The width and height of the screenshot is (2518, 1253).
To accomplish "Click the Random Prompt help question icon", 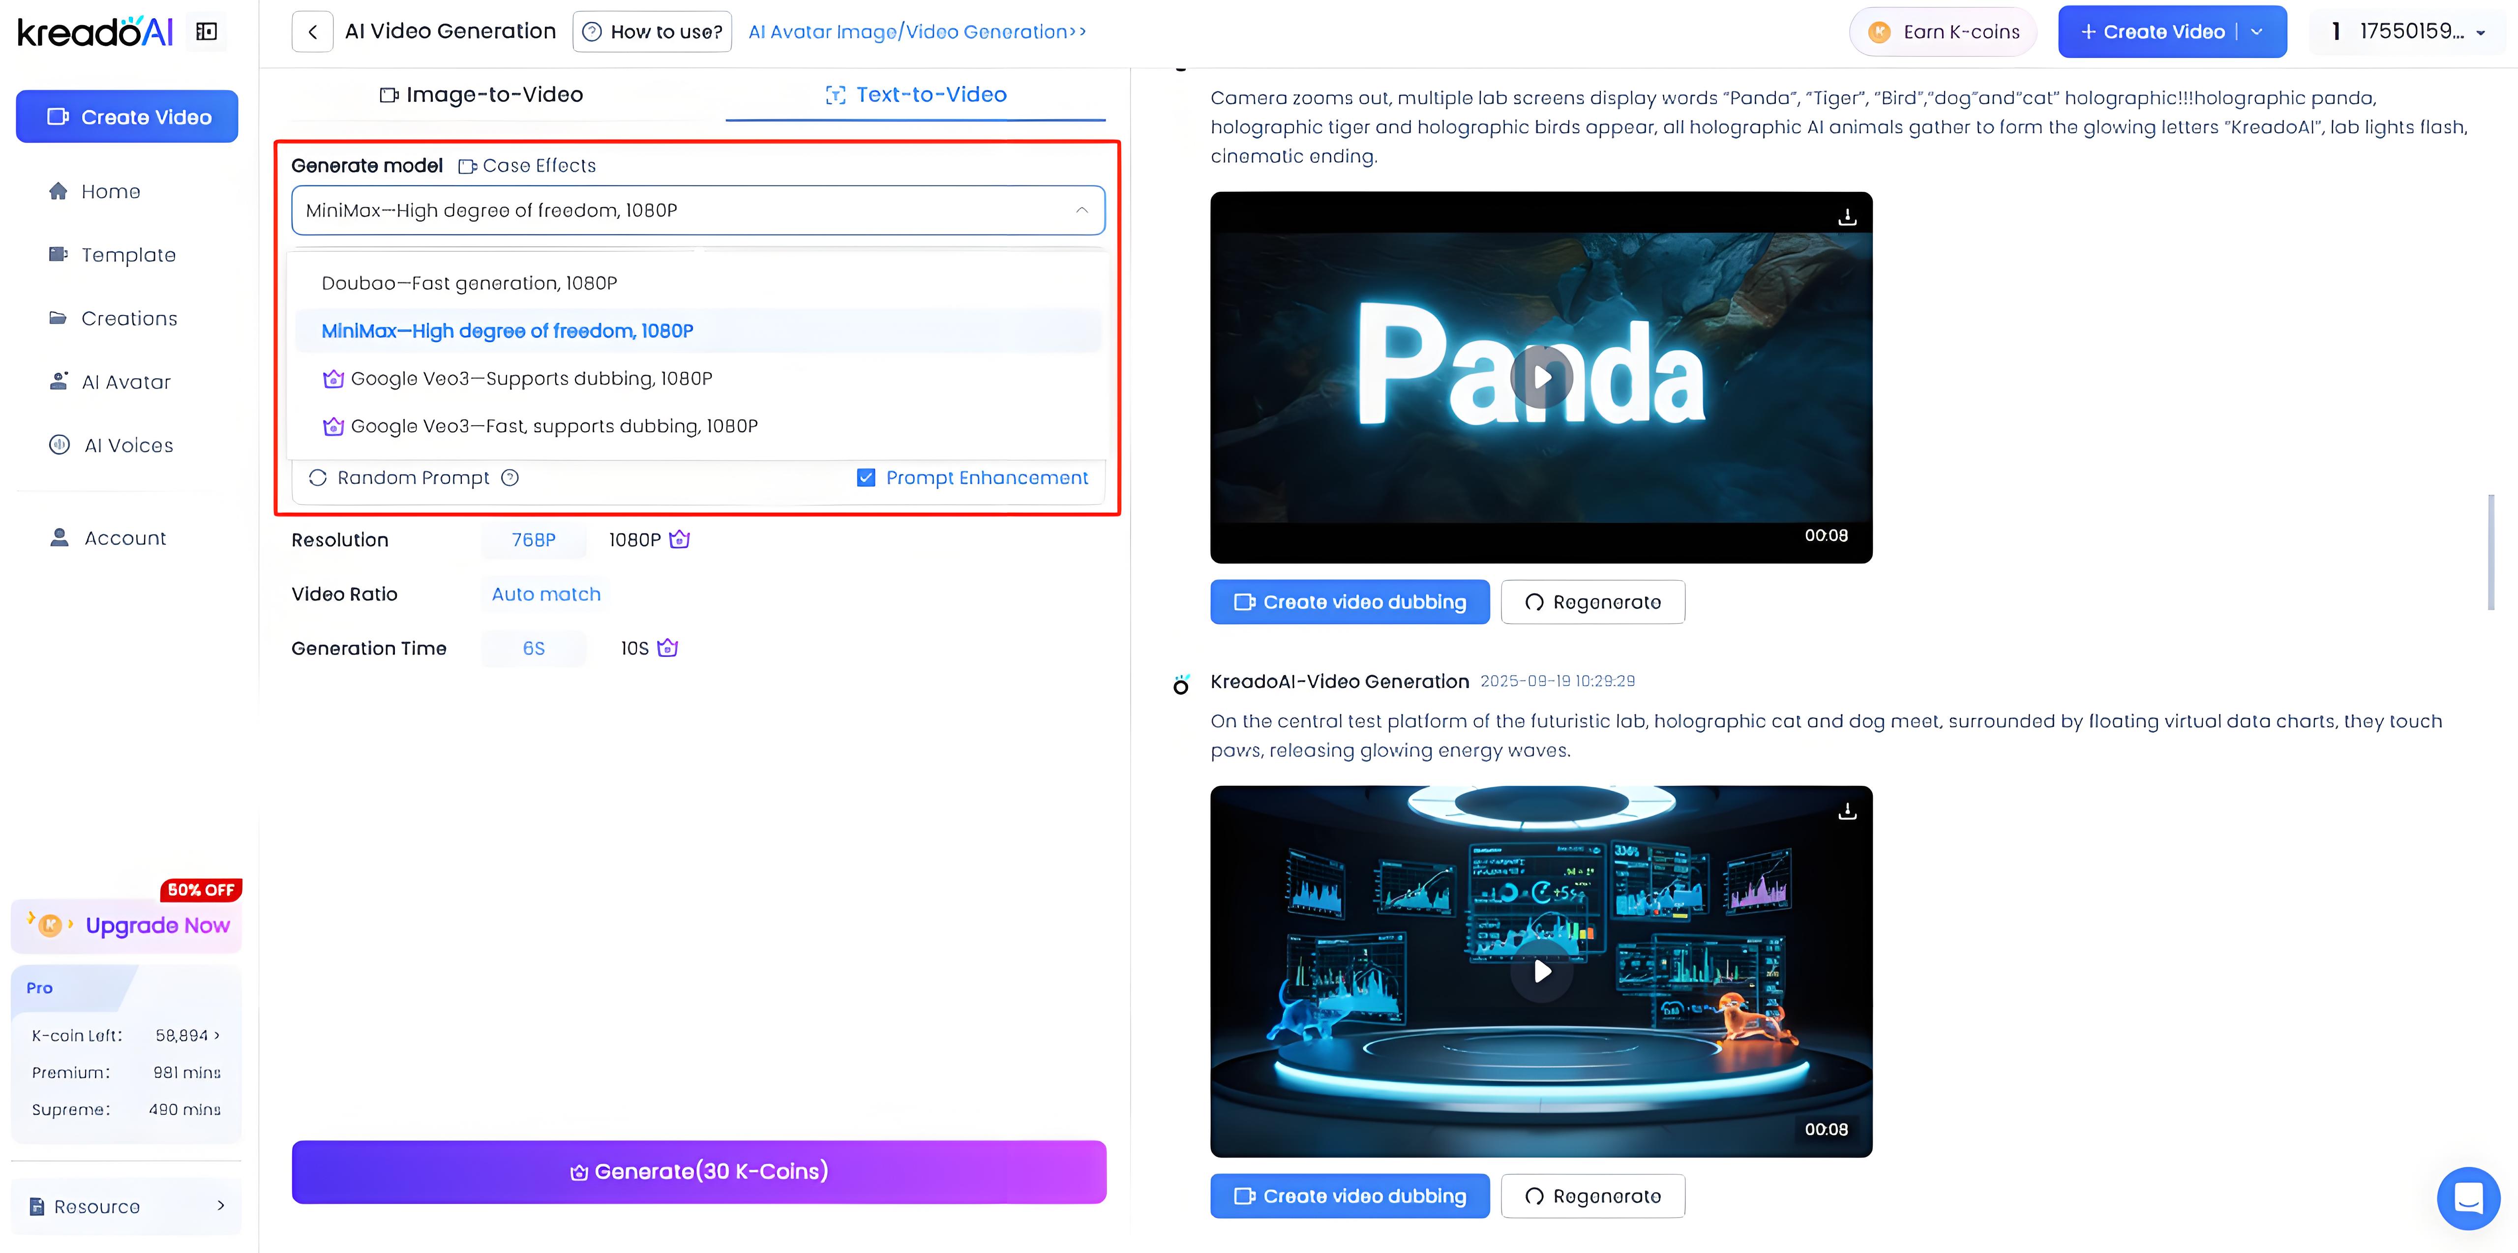I will [510, 478].
